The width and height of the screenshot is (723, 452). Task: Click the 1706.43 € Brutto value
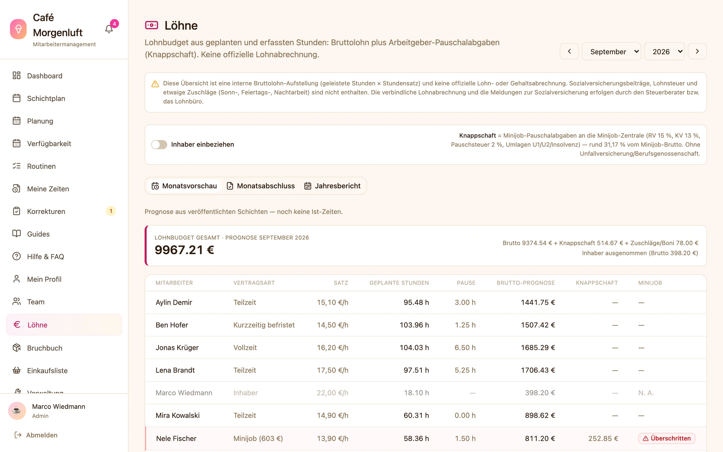538,370
